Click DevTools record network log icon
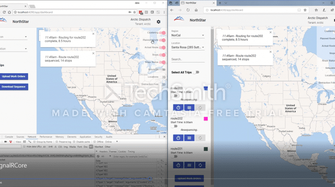 5,142
